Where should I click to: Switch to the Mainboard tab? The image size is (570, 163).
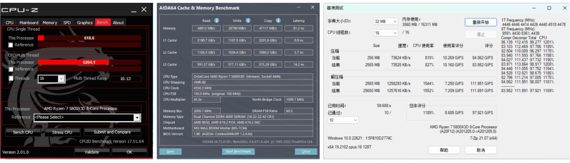29,22
